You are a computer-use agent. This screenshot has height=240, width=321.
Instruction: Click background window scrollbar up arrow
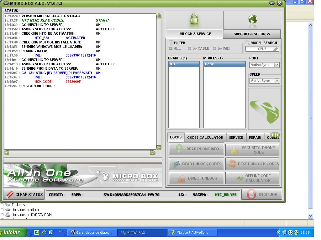coord(311,25)
